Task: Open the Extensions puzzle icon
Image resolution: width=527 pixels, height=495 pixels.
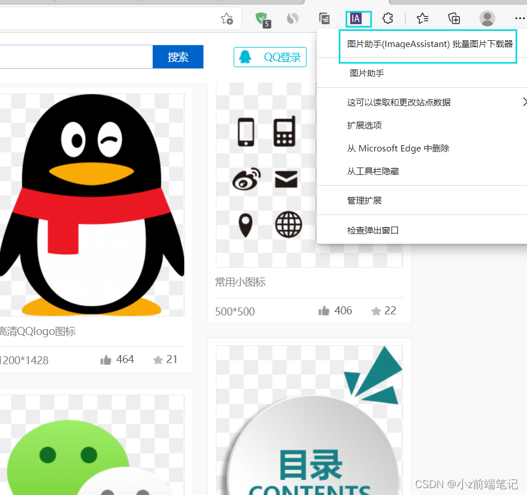Action: (387, 18)
